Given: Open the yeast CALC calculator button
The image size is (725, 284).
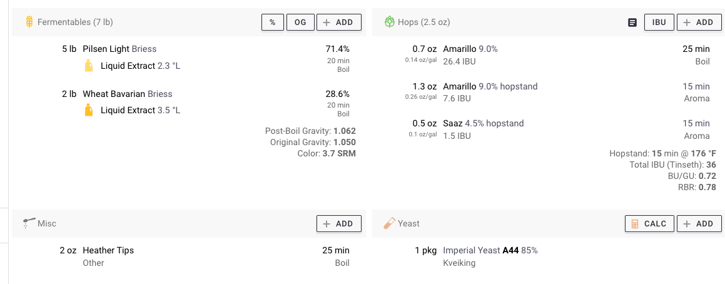Looking at the screenshot, I should (649, 224).
